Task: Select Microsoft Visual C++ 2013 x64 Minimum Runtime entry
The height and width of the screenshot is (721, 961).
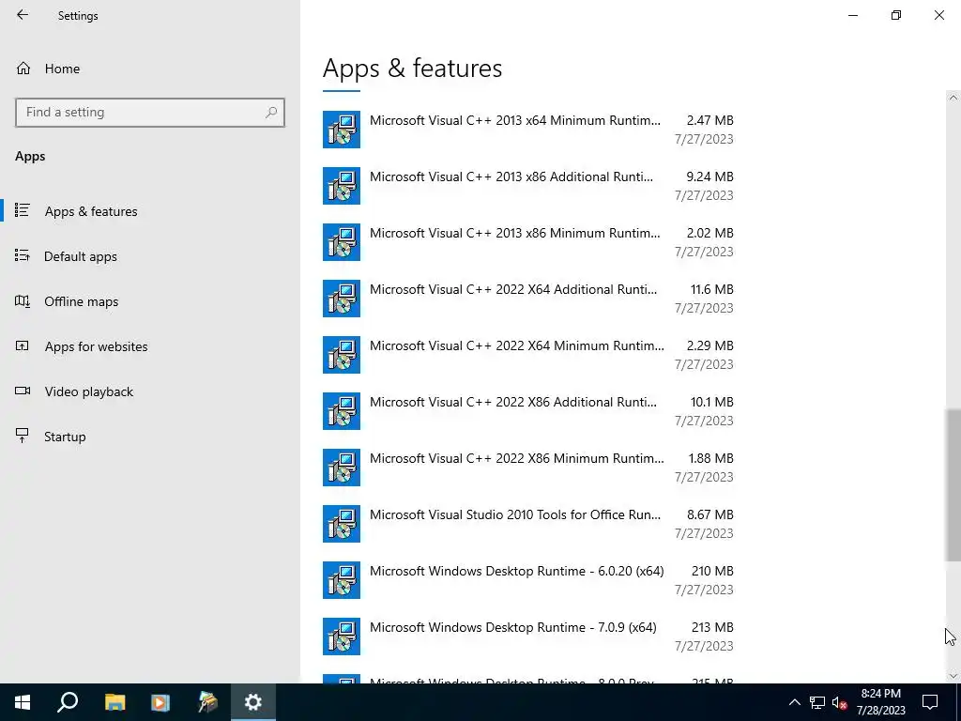Action: [x=529, y=130]
